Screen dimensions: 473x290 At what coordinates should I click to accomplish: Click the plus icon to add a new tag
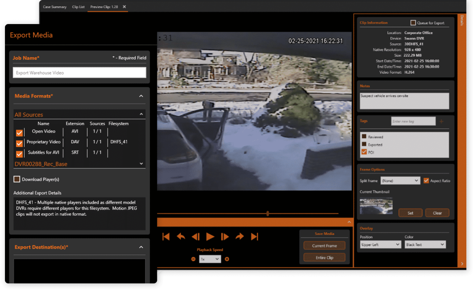[x=441, y=121]
